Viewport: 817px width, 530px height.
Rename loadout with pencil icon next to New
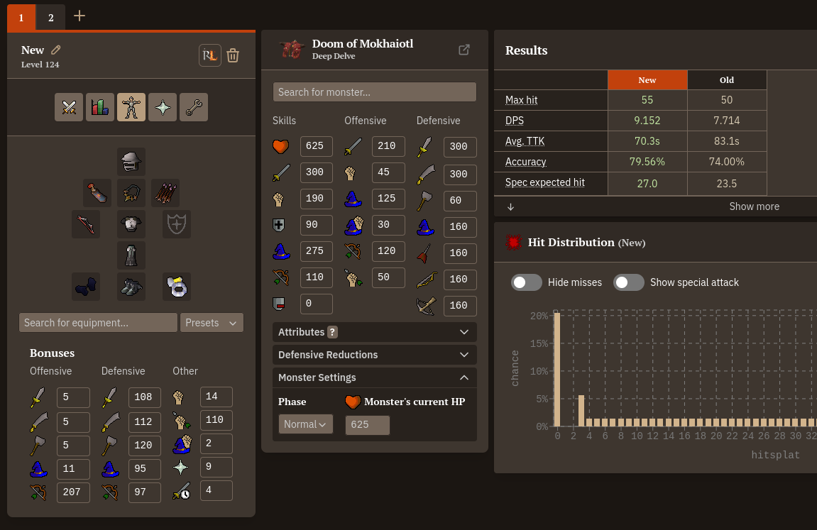(56, 50)
